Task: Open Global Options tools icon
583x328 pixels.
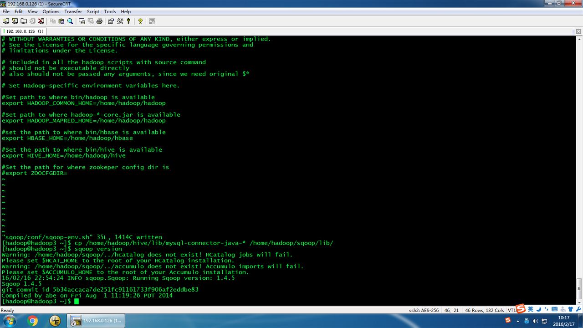Action: click(x=120, y=21)
